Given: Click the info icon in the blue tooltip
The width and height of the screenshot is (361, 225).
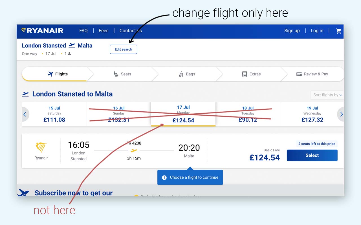Looking at the screenshot, I should click(x=164, y=177).
